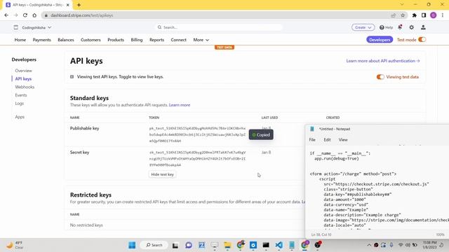This screenshot has height=252, width=449.
Task: Click the weather widget on taskbar
Action: (15, 245)
